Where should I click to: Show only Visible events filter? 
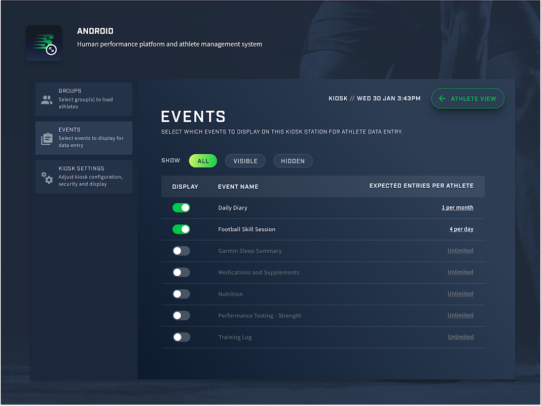(x=245, y=161)
